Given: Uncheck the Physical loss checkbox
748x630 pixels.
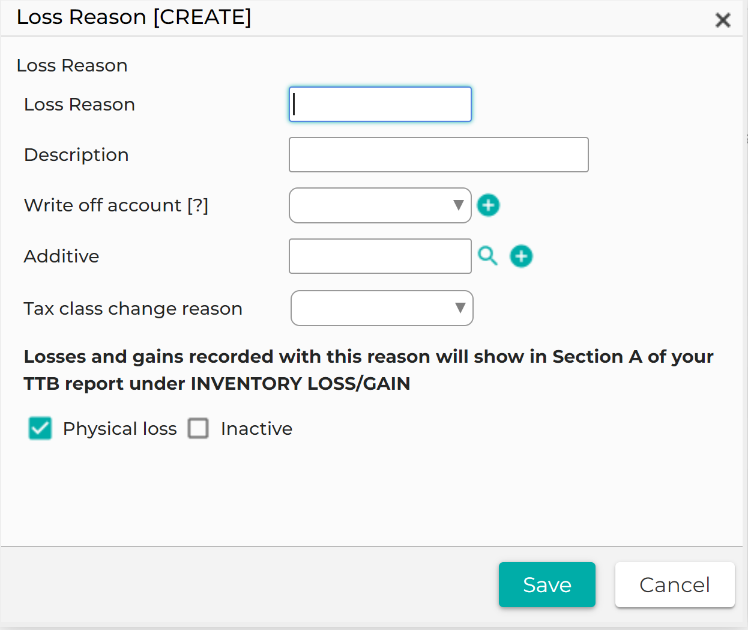Looking at the screenshot, I should (40, 428).
